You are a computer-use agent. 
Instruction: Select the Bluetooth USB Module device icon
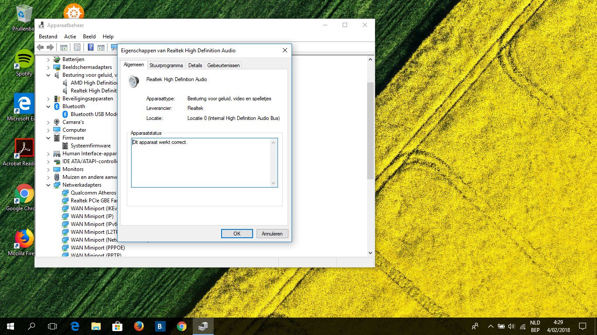(65, 114)
